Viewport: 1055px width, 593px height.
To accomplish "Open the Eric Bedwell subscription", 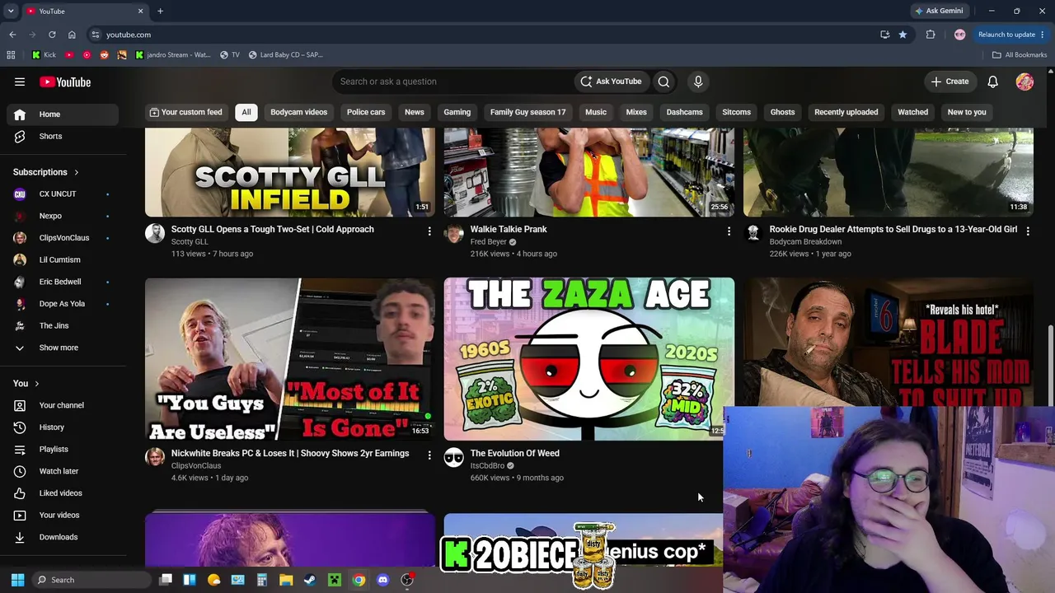I will click(x=59, y=282).
